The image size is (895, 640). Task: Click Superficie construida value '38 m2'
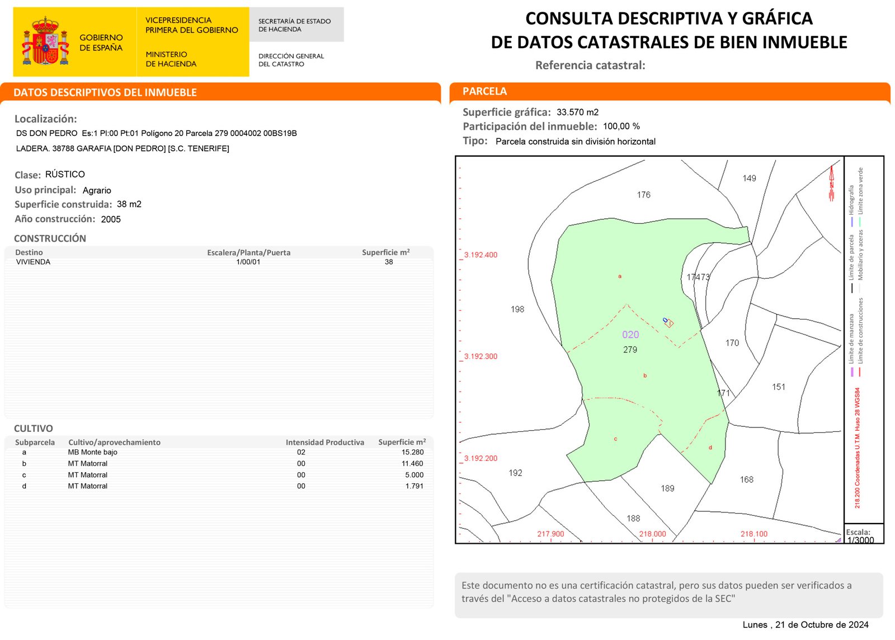[x=129, y=204]
